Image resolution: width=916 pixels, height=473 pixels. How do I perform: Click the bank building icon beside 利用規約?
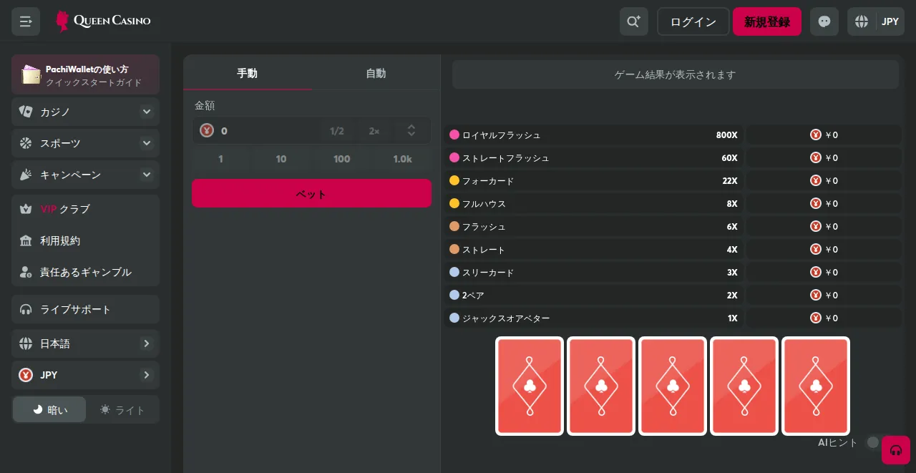point(26,240)
